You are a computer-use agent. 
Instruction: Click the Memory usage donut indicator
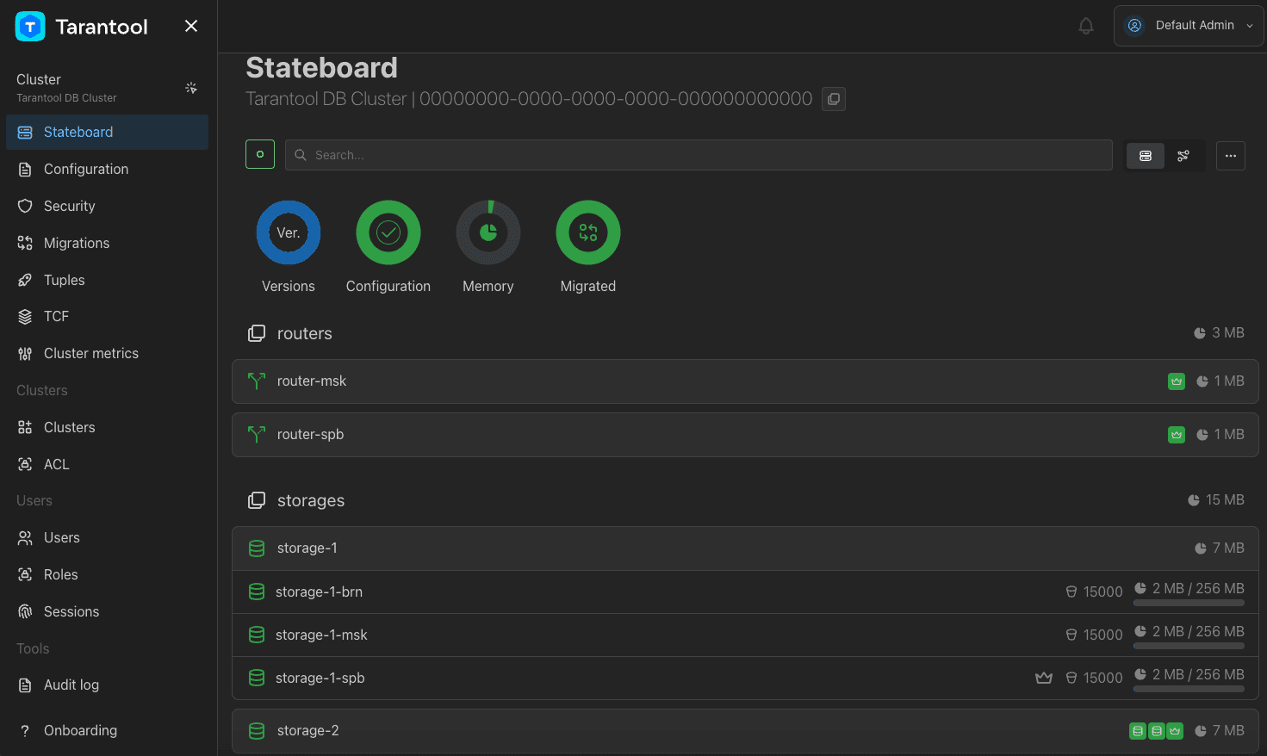coord(488,232)
